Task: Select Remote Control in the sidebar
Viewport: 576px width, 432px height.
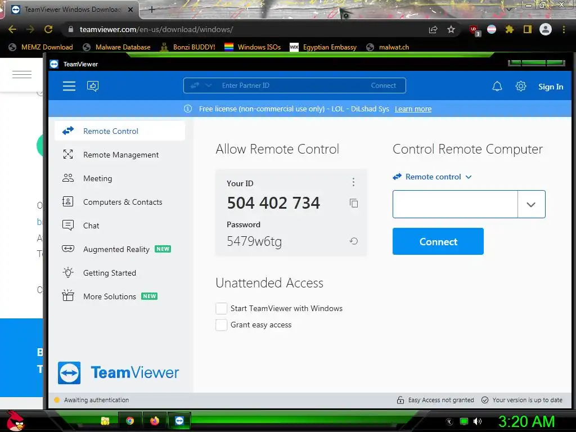Action: tap(120, 130)
